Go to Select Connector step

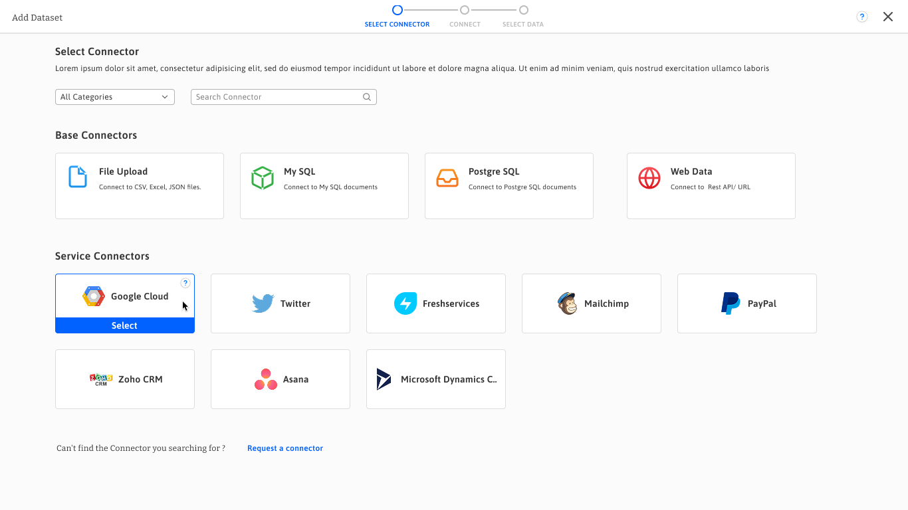click(397, 17)
